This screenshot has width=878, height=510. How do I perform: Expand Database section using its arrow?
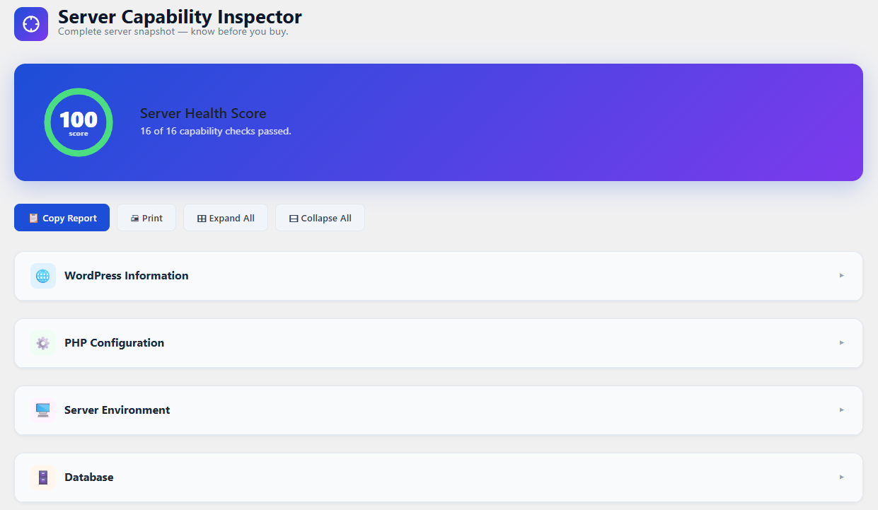(842, 477)
